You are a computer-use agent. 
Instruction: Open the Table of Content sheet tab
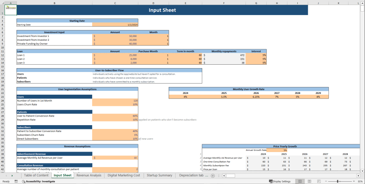point(36,176)
